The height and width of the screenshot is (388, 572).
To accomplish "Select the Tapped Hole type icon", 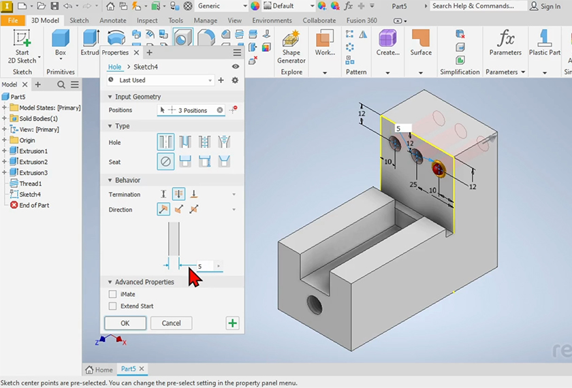I will (x=204, y=142).
